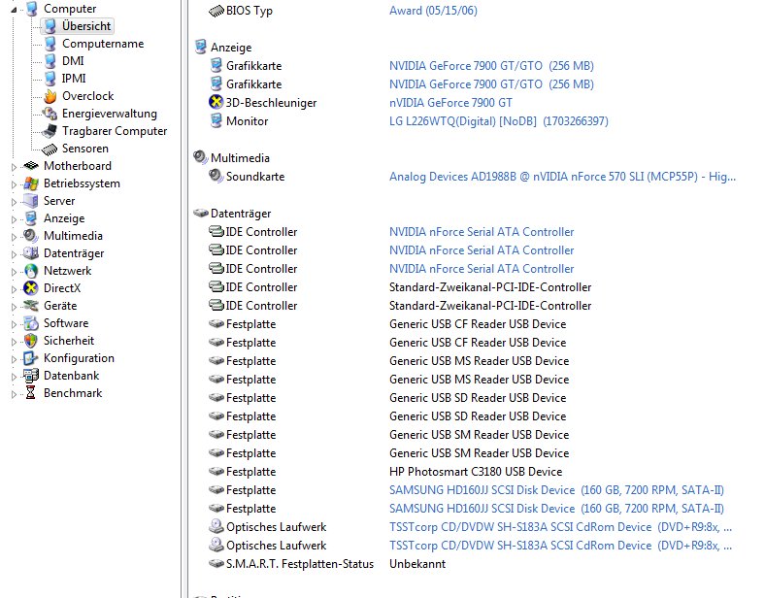Select the BIOS Typ field label
This screenshot has width=765, height=598.
pos(249,11)
